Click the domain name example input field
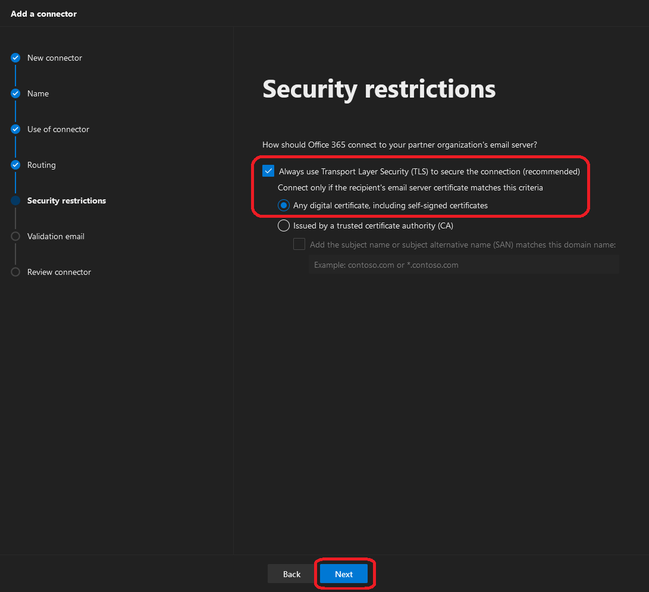This screenshot has width=649, height=592. [x=463, y=265]
